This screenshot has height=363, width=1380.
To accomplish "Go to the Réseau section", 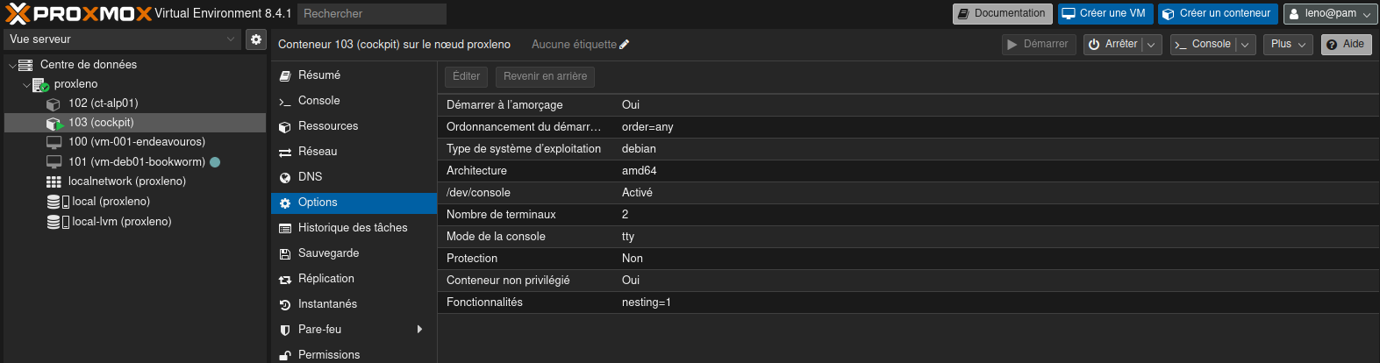I will click(x=317, y=152).
